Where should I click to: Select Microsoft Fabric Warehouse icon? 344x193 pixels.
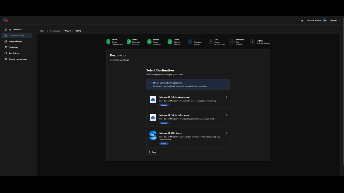[x=153, y=99]
